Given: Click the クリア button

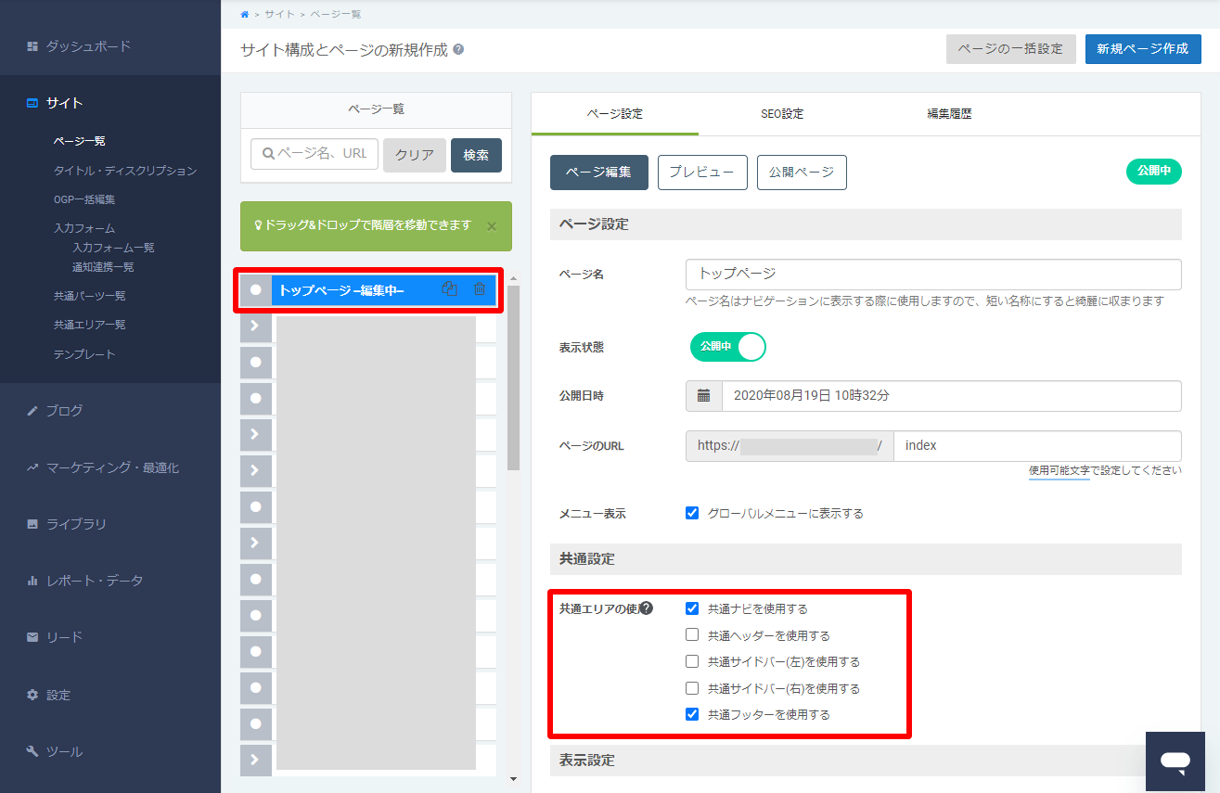Looking at the screenshot, I should point(415,155).
